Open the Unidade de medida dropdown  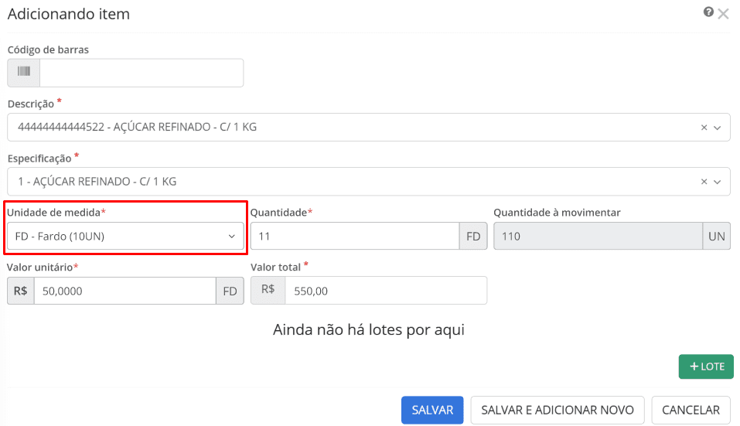pyautogui.click(x=125, y=236)
